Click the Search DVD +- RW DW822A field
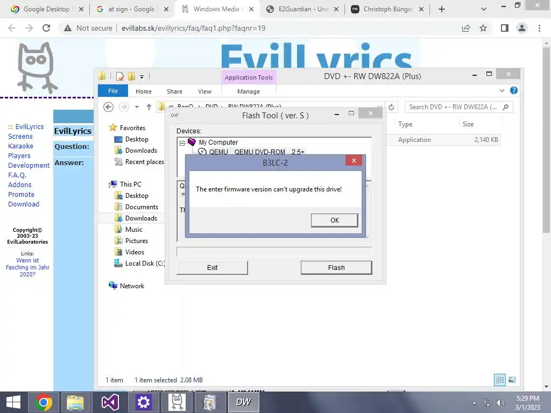551x413 pixels. (x=458, y=107)
